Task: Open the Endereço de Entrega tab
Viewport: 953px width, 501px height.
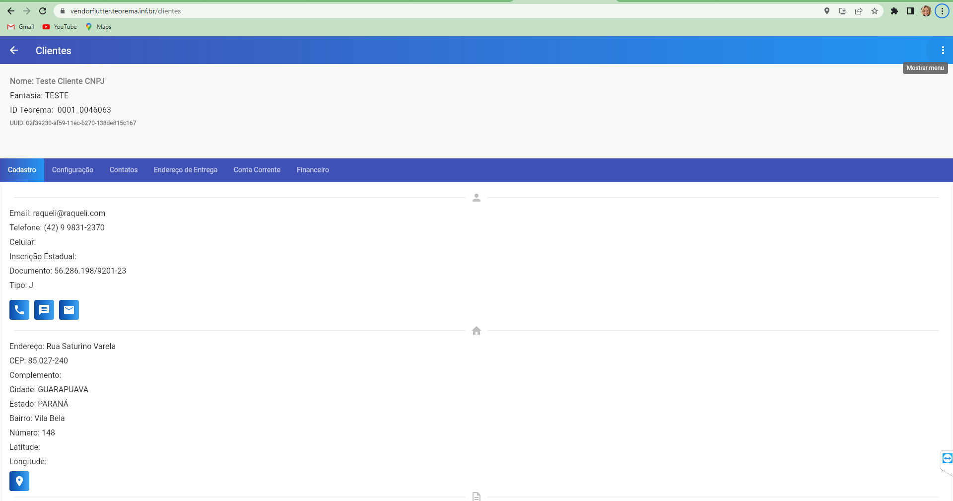Action: point(186,170)
